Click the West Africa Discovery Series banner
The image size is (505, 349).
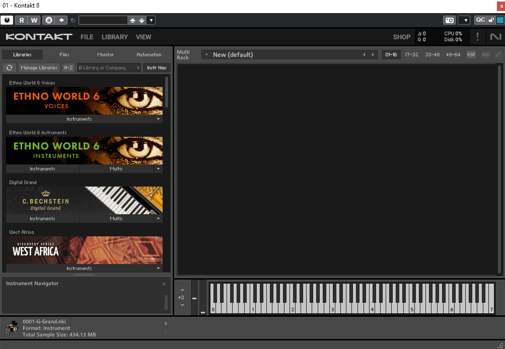pyautogui.click(x=85, y=250)
